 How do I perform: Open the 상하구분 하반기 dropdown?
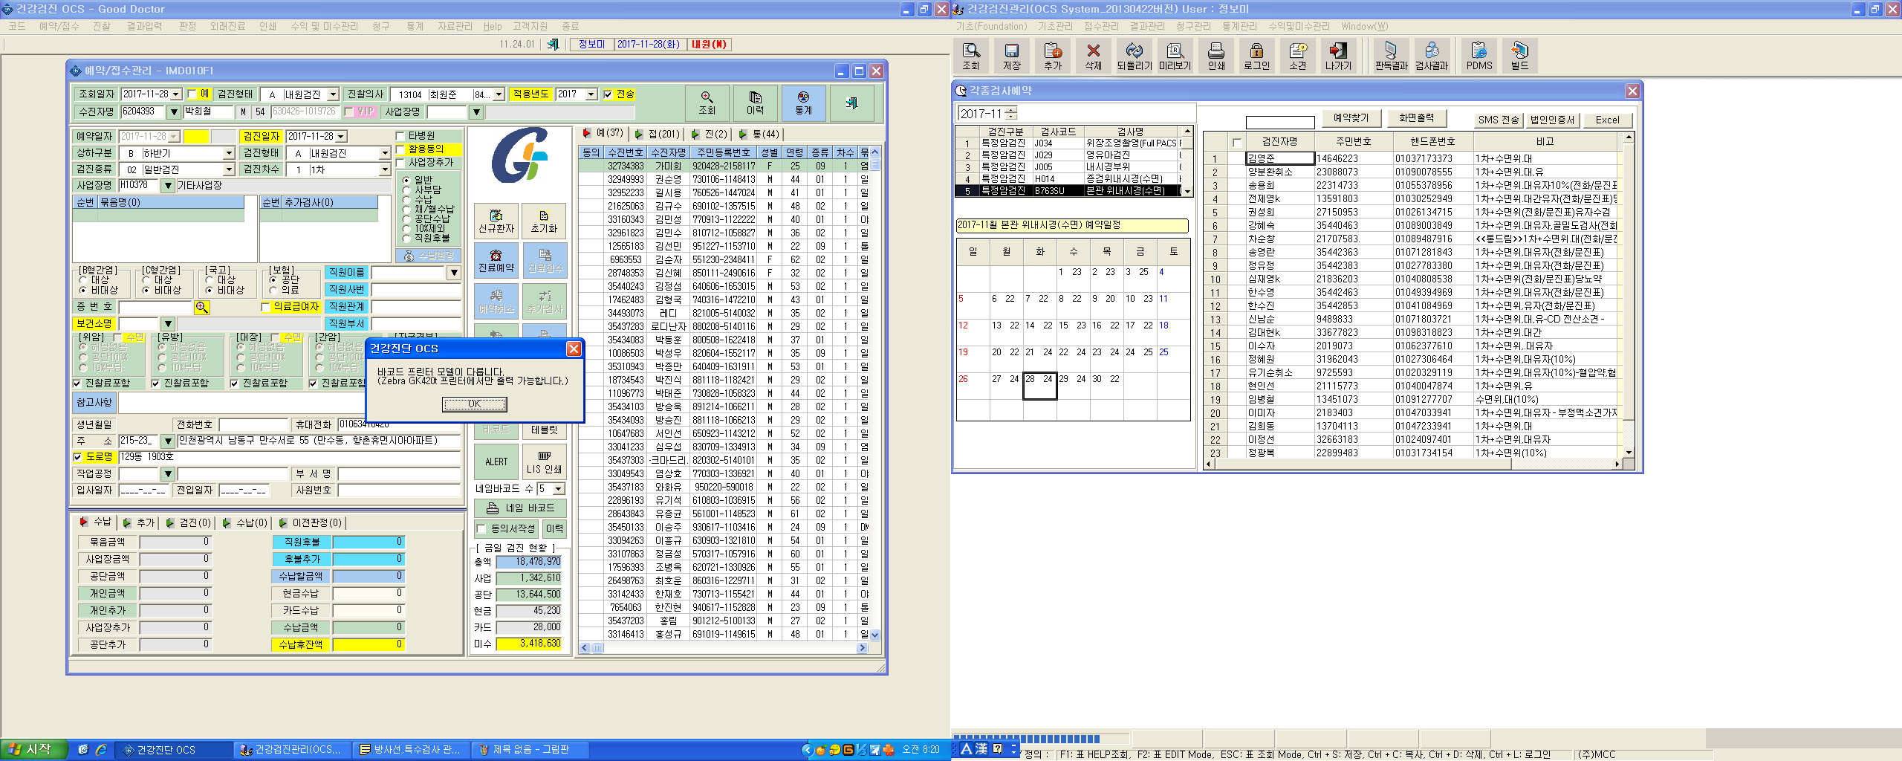[x=229, y=153]
